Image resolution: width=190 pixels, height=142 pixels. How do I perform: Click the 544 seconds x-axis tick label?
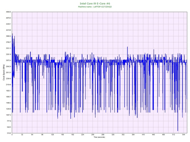pyautogui.click(x=183, y=135)
